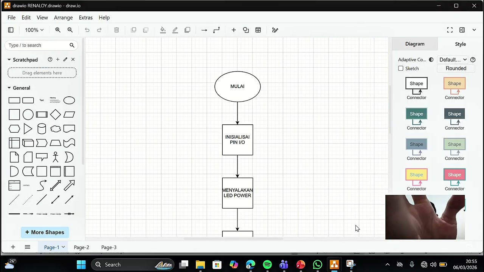The image size is (484, 272).
Task: Click the Insert plus icon in toolbar
Action: point(234,30)
